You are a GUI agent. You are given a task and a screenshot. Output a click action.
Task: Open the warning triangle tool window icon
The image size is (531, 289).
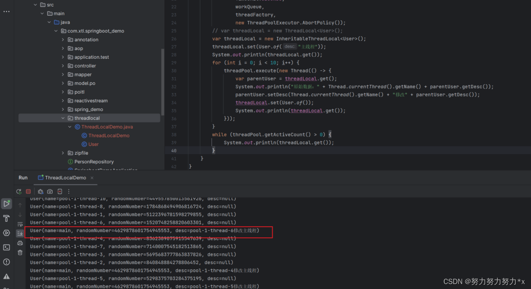(6, 276)
